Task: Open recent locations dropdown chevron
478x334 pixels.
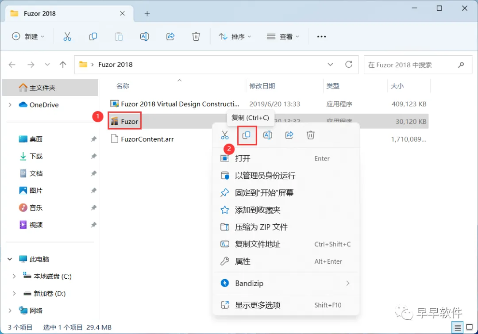Action: tap(47, 65)
